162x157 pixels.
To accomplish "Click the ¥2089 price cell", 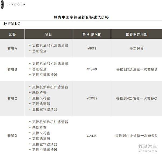I will [x=92, y=98].
